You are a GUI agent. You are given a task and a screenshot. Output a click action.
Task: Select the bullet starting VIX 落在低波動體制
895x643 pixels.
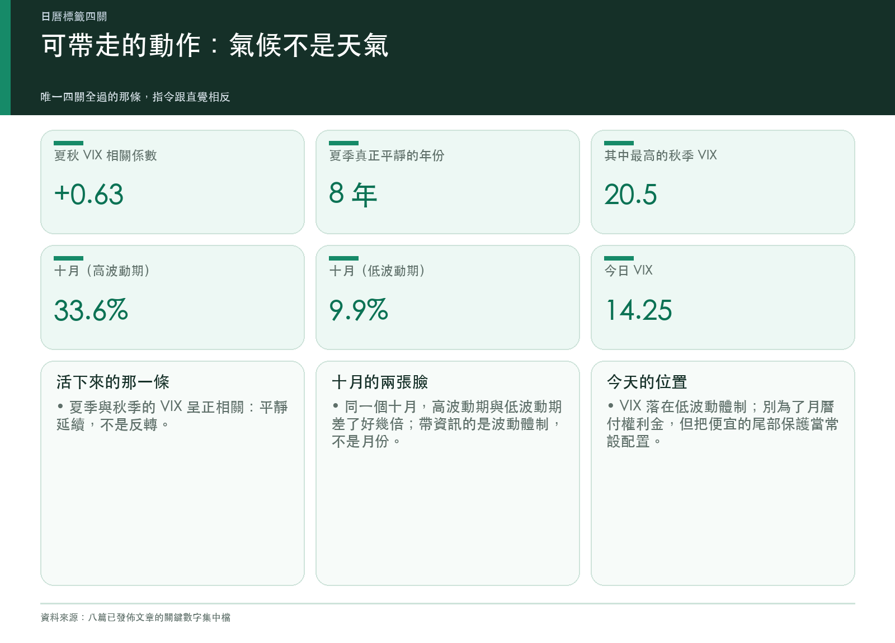click(723, 424)
